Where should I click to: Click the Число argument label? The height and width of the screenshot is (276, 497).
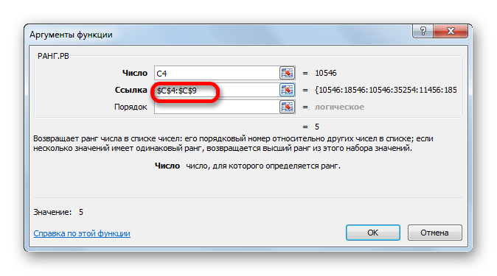135,73
